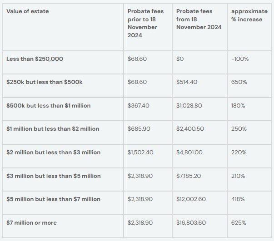Click the $16,803.60 fee value
The width and height of the screenshot is (274, 241).
click(192, 223)
